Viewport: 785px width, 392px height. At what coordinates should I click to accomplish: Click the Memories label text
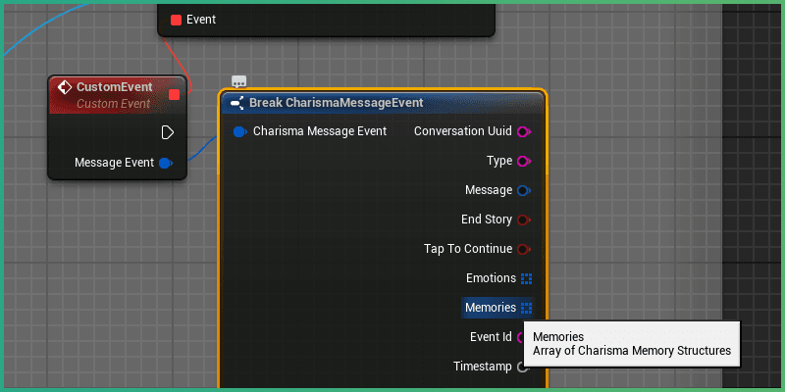[x=491, y=308]
